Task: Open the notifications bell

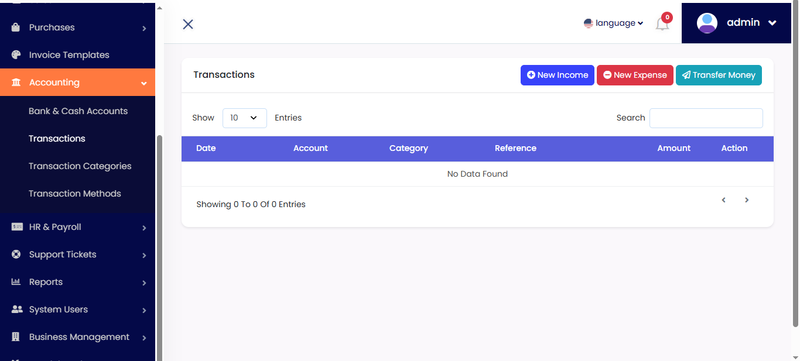Action: [x=662, y=25]
